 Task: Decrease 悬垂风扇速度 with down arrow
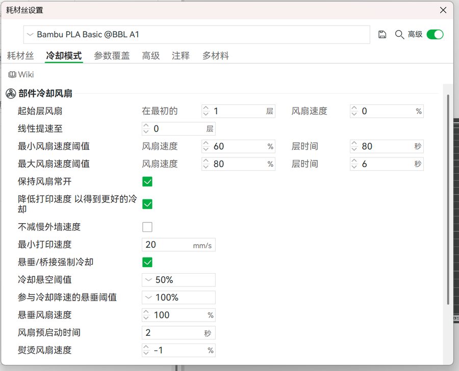tap(146, 318)
